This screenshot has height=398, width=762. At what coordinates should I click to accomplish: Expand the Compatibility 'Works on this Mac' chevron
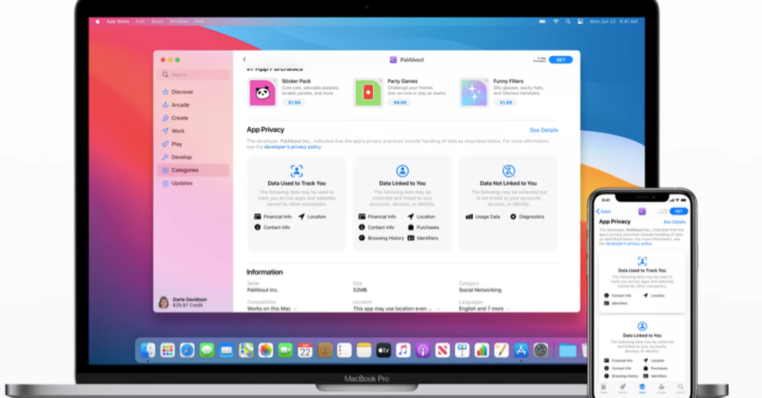pos(295,309)
